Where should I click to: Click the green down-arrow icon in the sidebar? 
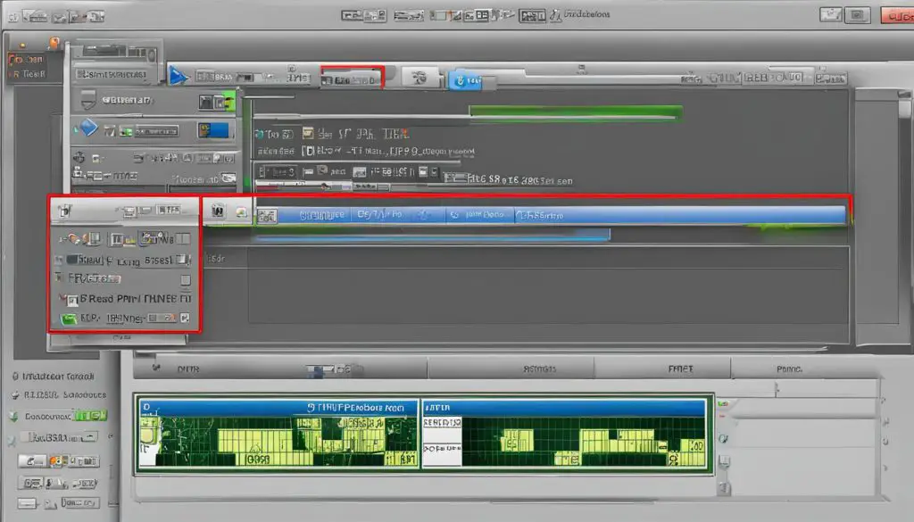[x=12, y=417]
